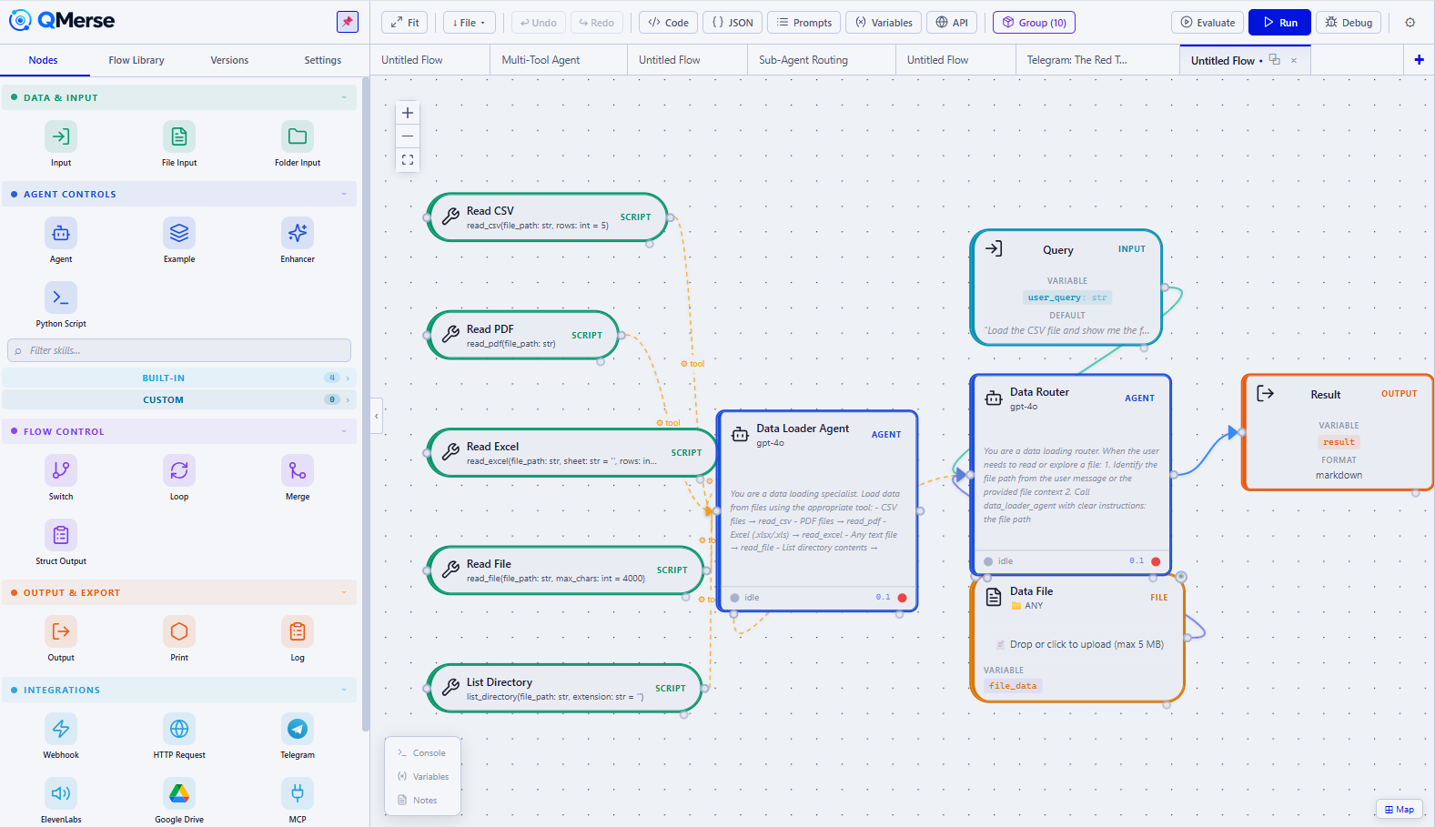
Task: Run the current flow
Action: coord(1279,23)
